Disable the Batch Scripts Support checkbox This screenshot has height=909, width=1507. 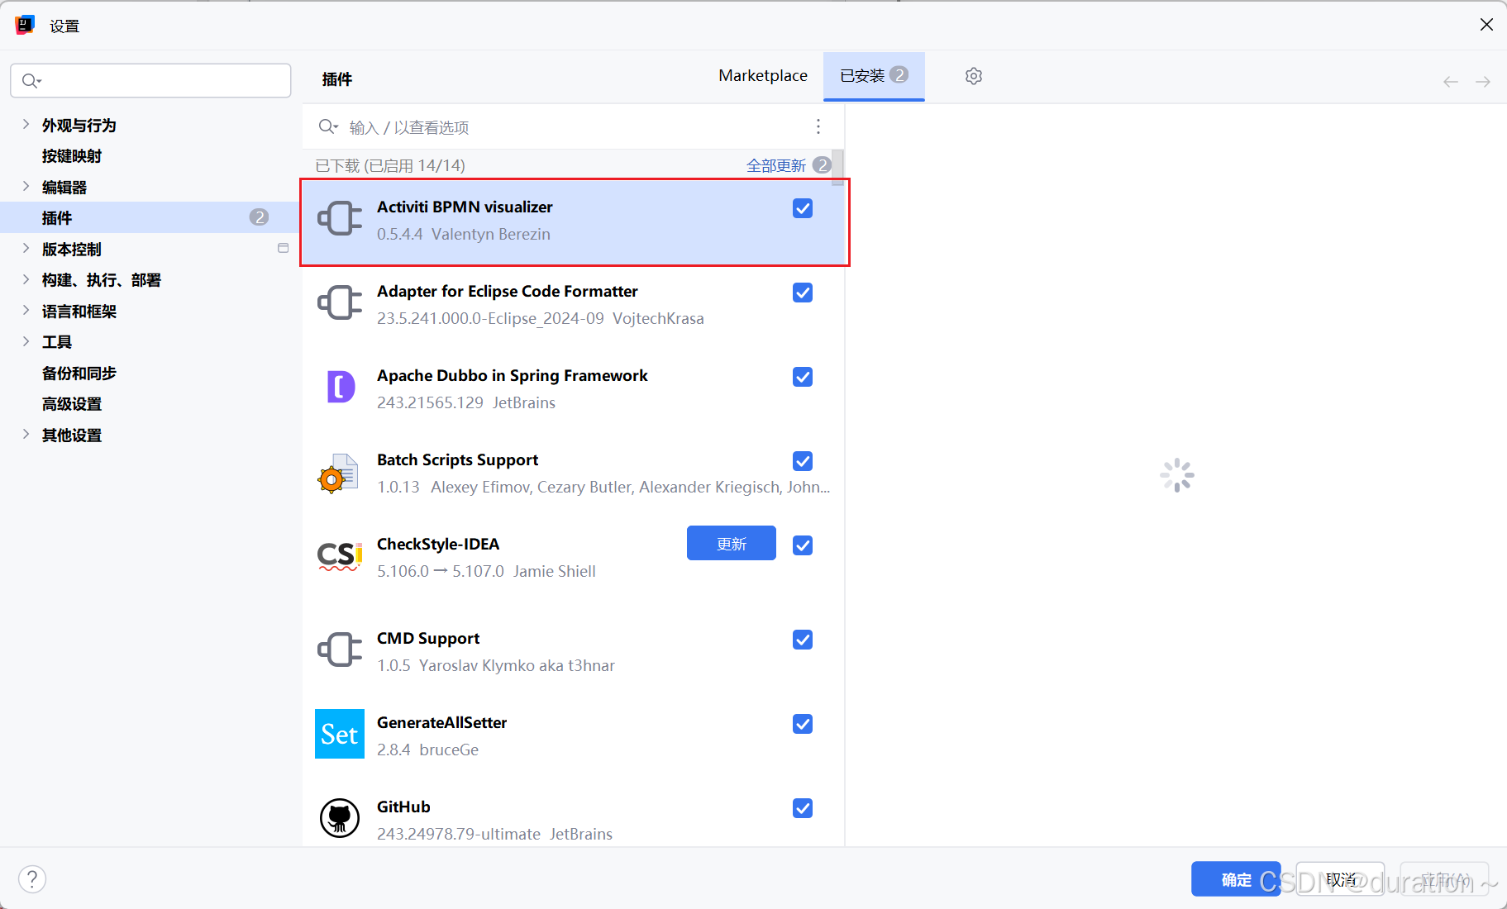pos(803,461)
